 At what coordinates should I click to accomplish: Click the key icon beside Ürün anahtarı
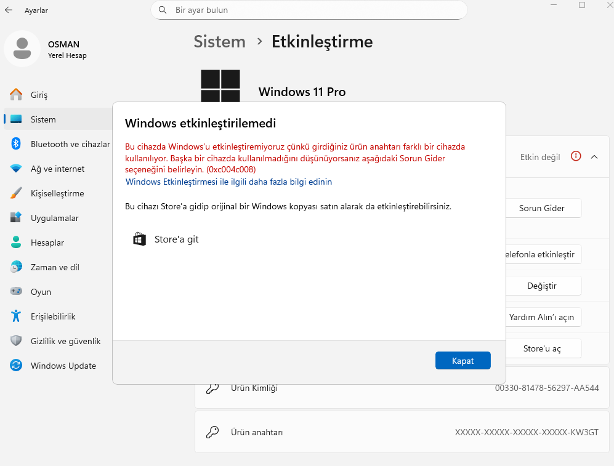pyautogui.click(x=212, y=432)
